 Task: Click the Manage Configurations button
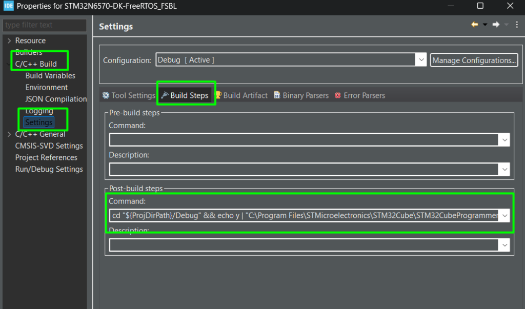474,60
